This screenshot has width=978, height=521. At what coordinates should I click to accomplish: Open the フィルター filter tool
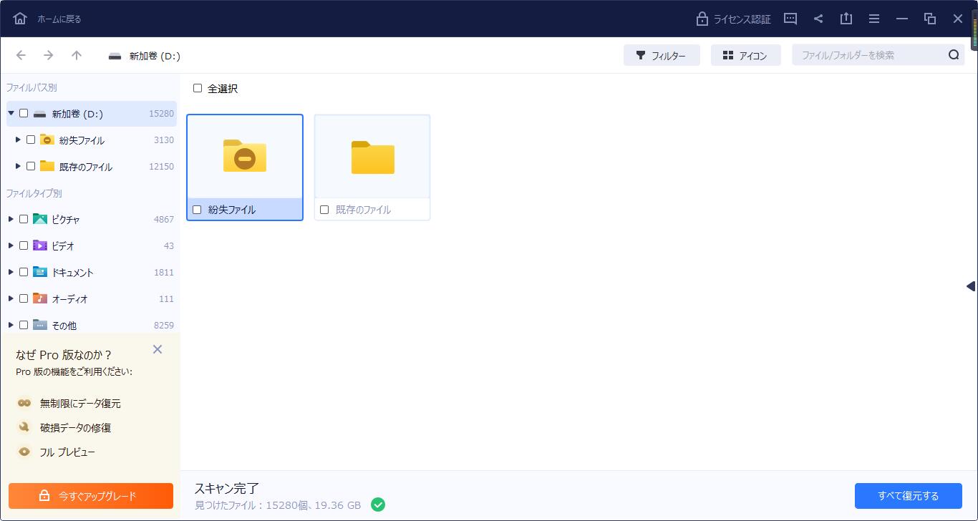tap(662, 54)
